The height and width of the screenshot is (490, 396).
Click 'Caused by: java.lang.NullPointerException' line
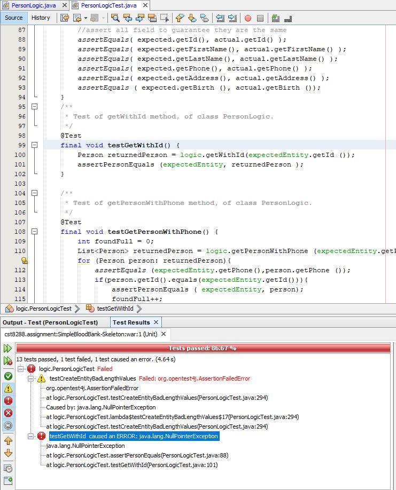[x=101, y=407]
